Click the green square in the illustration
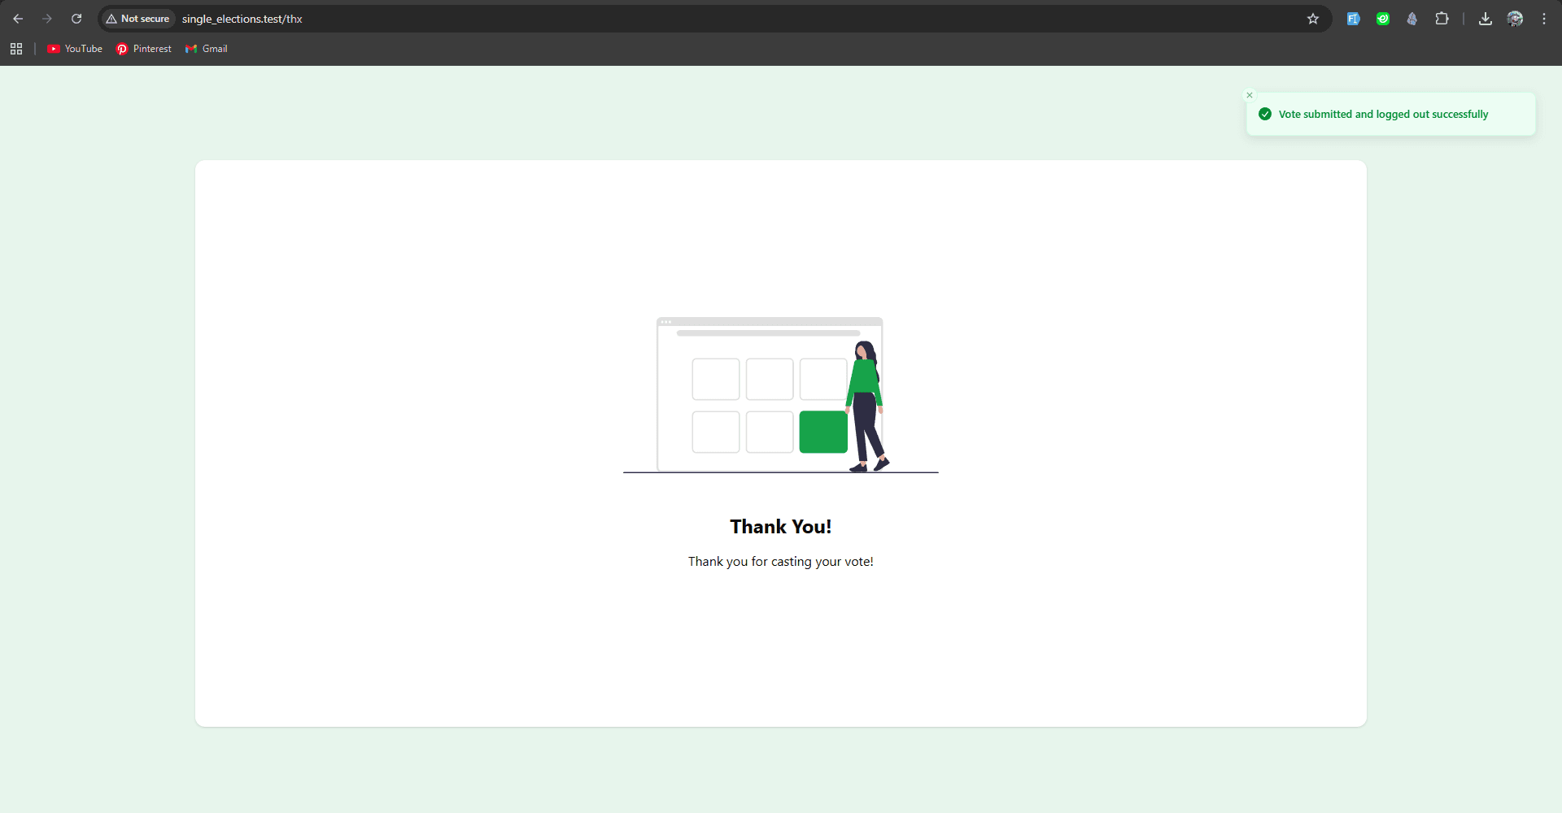Viewport: 1562px width, 813px height. [x=822, y=432]
